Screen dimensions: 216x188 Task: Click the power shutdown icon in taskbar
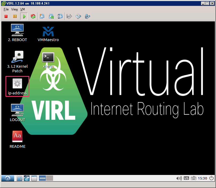click(211, 178)
